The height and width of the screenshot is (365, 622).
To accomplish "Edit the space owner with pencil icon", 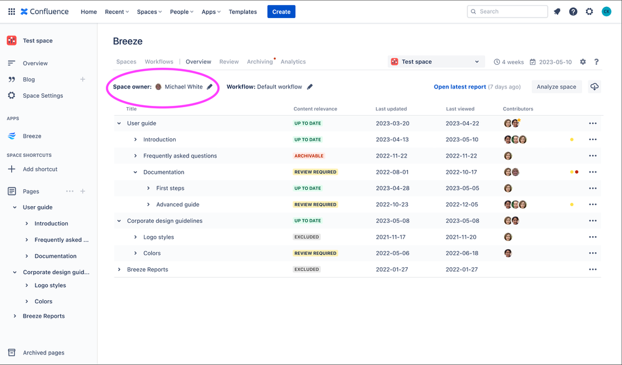I will [209, 87].
